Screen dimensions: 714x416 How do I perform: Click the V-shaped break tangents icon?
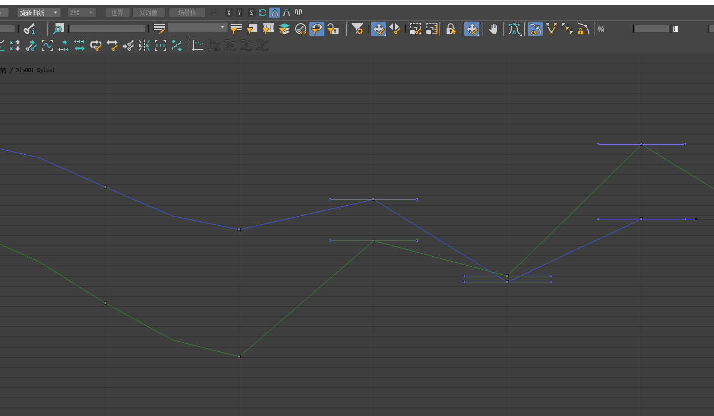click(552, 29)
